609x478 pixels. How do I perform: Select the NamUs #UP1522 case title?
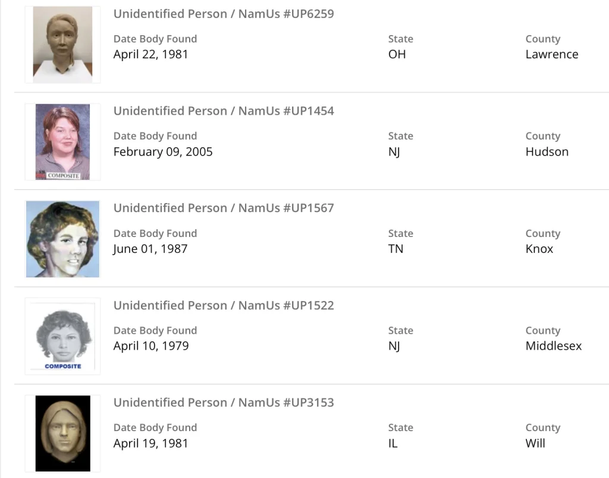point(224,305)
